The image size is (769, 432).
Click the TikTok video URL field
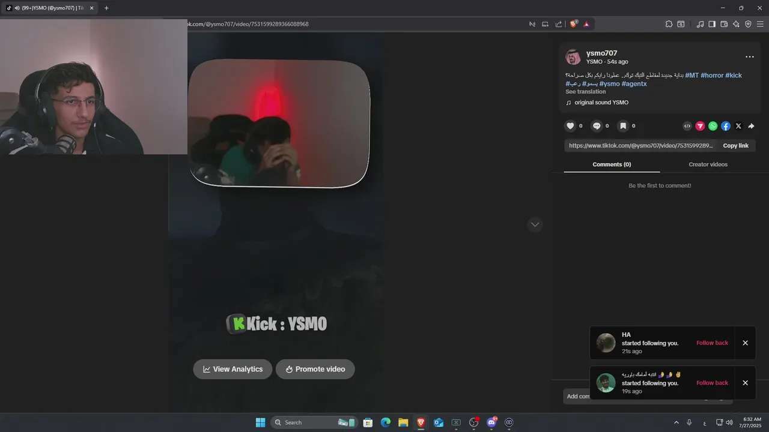pos(641,146)
